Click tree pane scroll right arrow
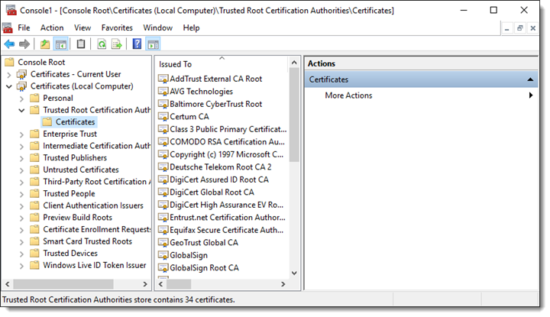 click(x=145, y=284)
